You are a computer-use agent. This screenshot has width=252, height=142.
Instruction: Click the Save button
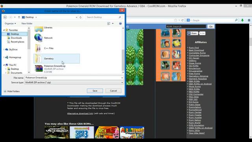point(95,91)
